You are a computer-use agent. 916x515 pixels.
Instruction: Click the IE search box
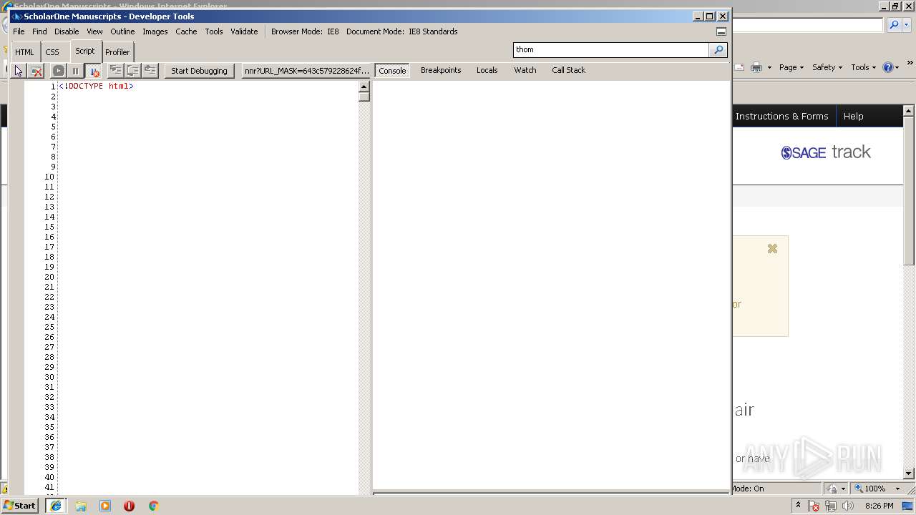(807, 25)
